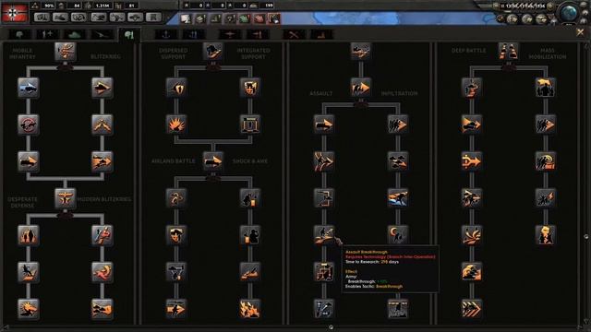Select the blue wave node in Infiltration
The height and width of the screenshot is (332, 591).
coord(398,198)
